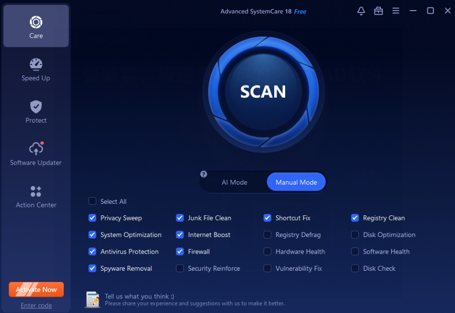Close the Advanced SystemCare window

[x=448, y=11]
